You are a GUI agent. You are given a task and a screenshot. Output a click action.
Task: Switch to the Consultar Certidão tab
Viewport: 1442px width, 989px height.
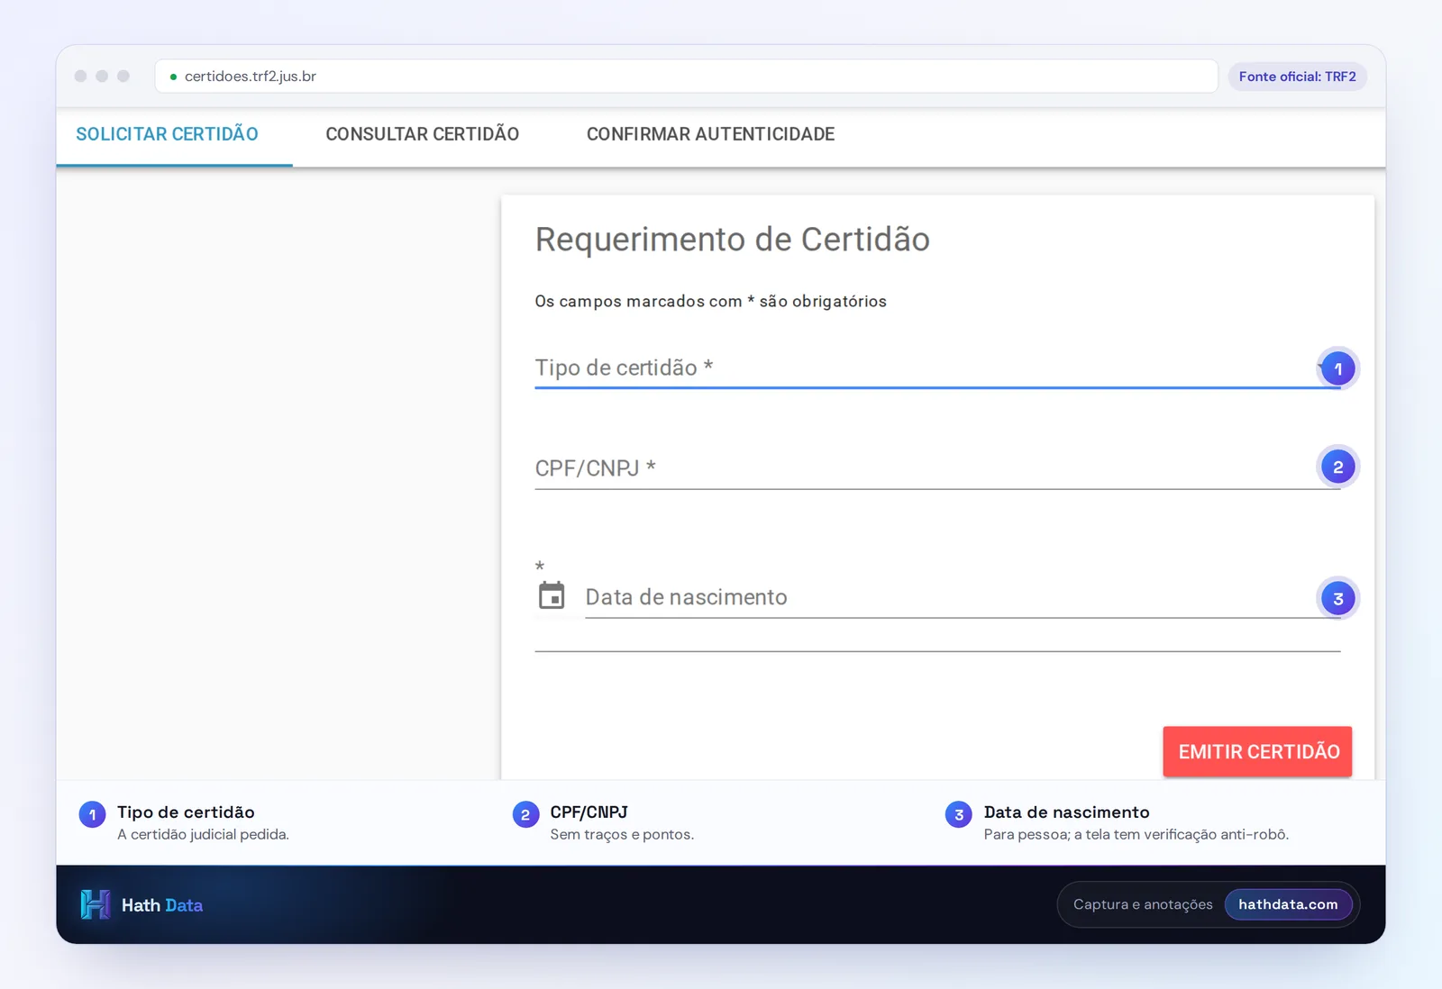click(x=422, y=135)
